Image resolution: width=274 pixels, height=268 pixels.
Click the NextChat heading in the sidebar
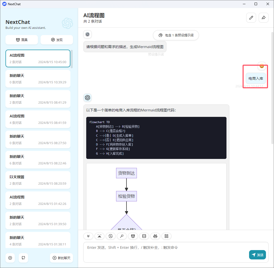click(18, 22)
